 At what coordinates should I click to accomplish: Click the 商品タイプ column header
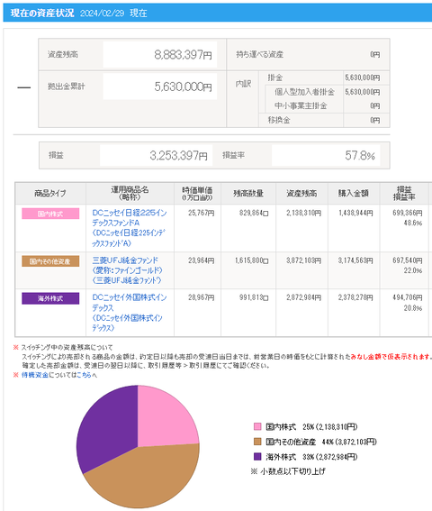[50, 193]
